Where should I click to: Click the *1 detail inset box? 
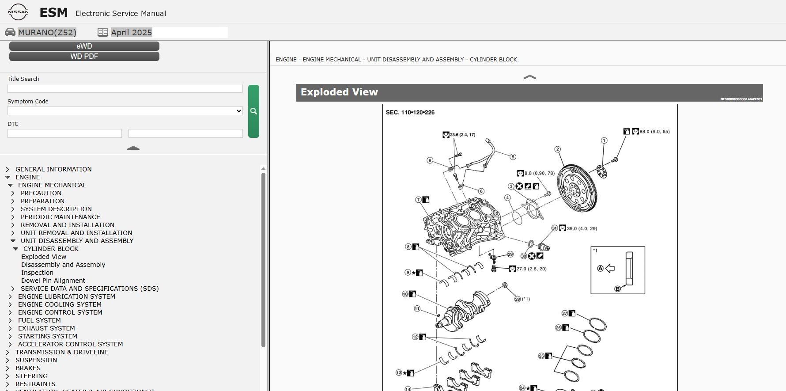coord(618,270)
